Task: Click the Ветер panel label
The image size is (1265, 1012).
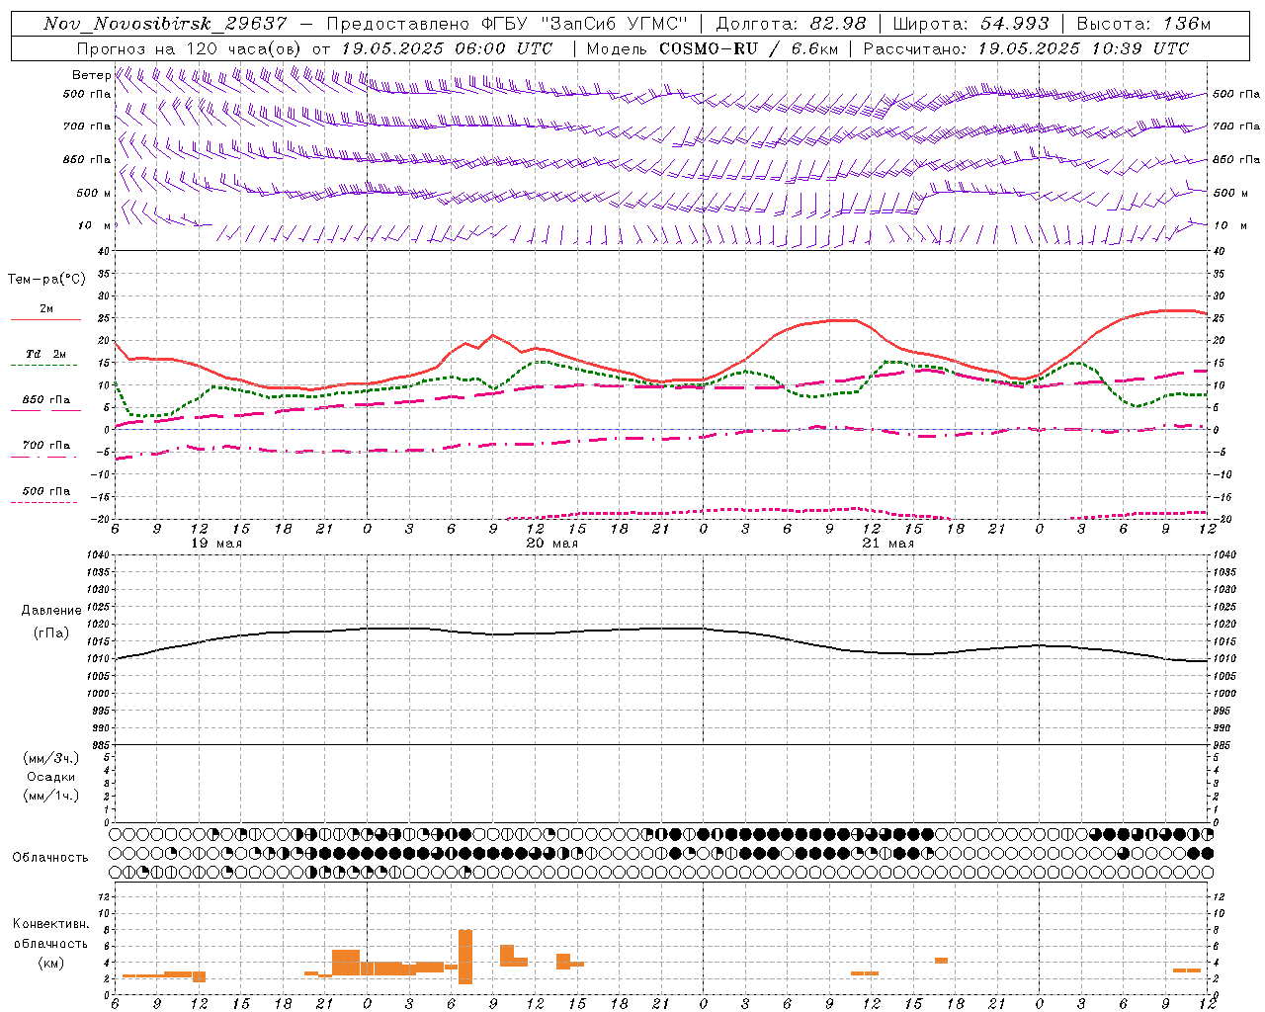Action: (x=91, y=75)
